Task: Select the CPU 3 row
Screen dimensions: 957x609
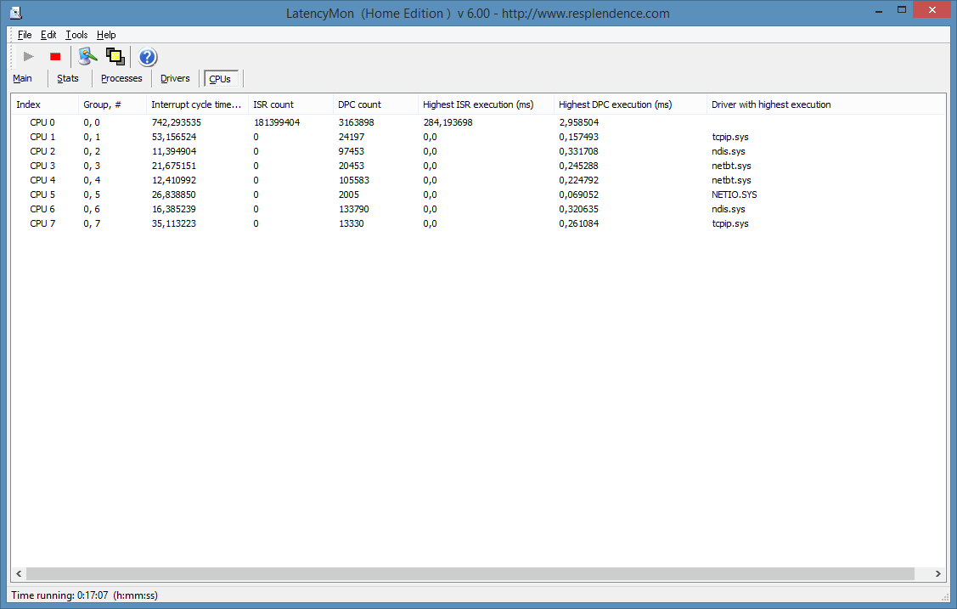Action: [478, 166]
